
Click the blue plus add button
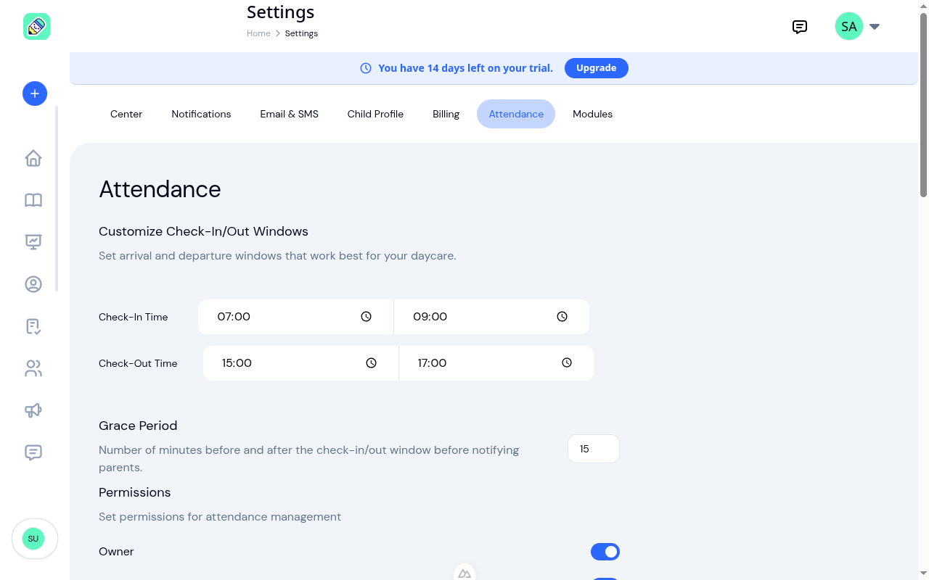35,94
